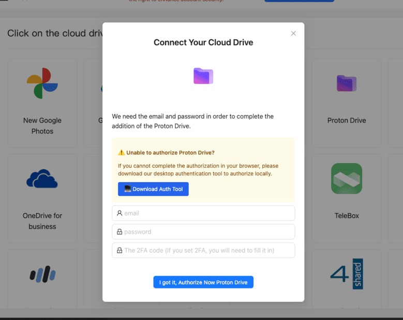Select the New Google Photos pinwheel icon
Image resolution: width=403 pixels, height=320 pixels.
coord(42,83)
